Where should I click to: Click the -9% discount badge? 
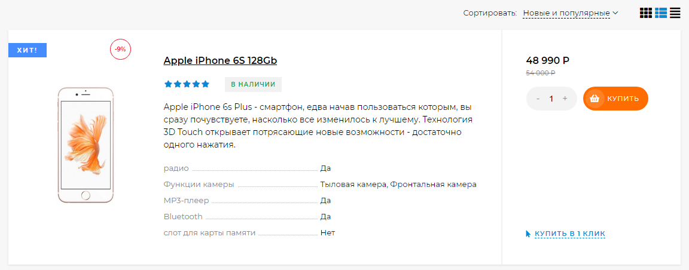click(120, 49)
